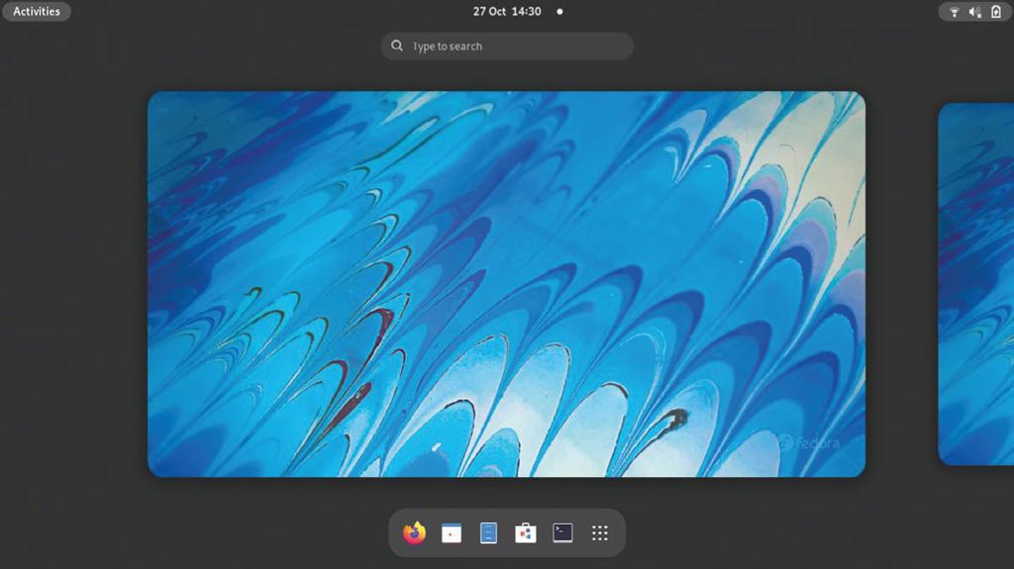The width and height of the screenshot is (1014, 569).
Task: Click the volume speaker icon
Action: pos(974,12)
